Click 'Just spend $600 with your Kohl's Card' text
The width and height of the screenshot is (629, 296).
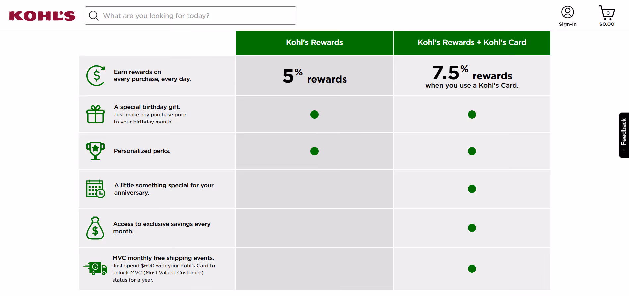pyautogui.click(x=163, y=266)
